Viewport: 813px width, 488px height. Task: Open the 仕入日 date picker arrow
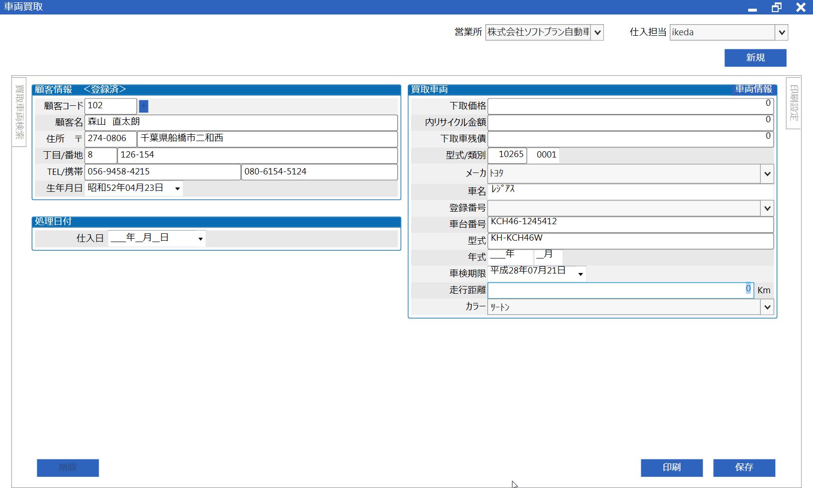[200, 239]
